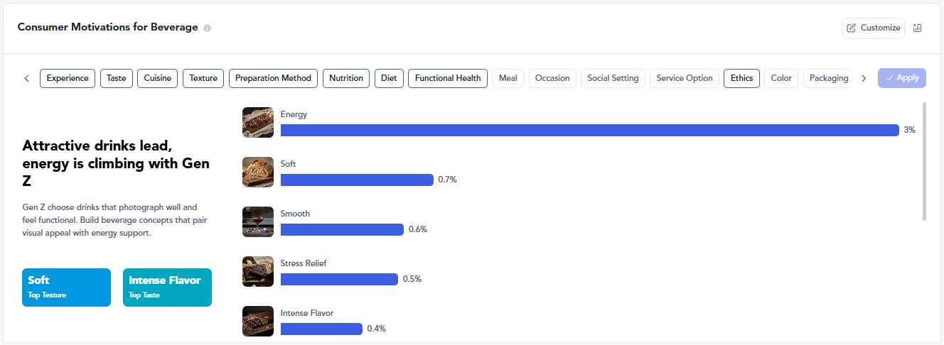Click the Smooth drink thumbnail
944x345 pixels.
[x=258, y=221]
